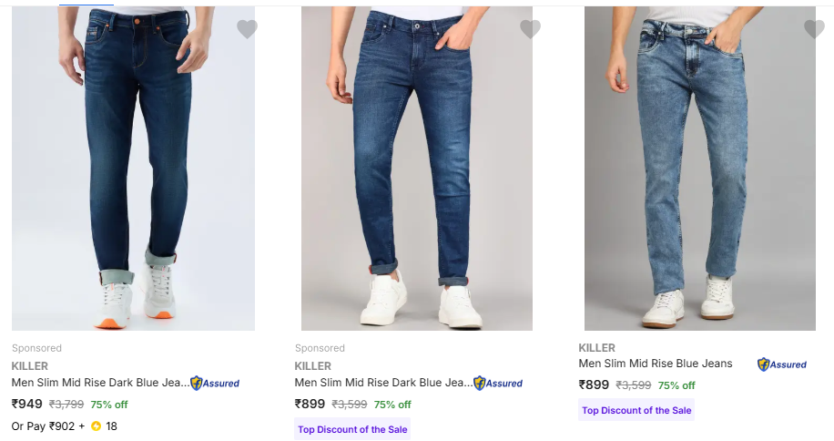The height and width of the screenshot is (441, 834).
Task: Open the ₹949 Men Slim Mid Rise Dark Blue Jeans title
Action: pyautogui.click(x=100, y=383)
